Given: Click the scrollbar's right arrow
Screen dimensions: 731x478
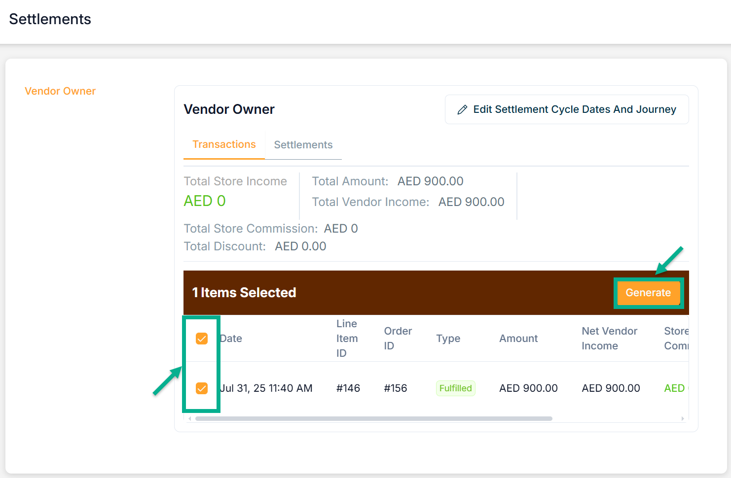Looking at the screenshot, I should click(682, 419).
